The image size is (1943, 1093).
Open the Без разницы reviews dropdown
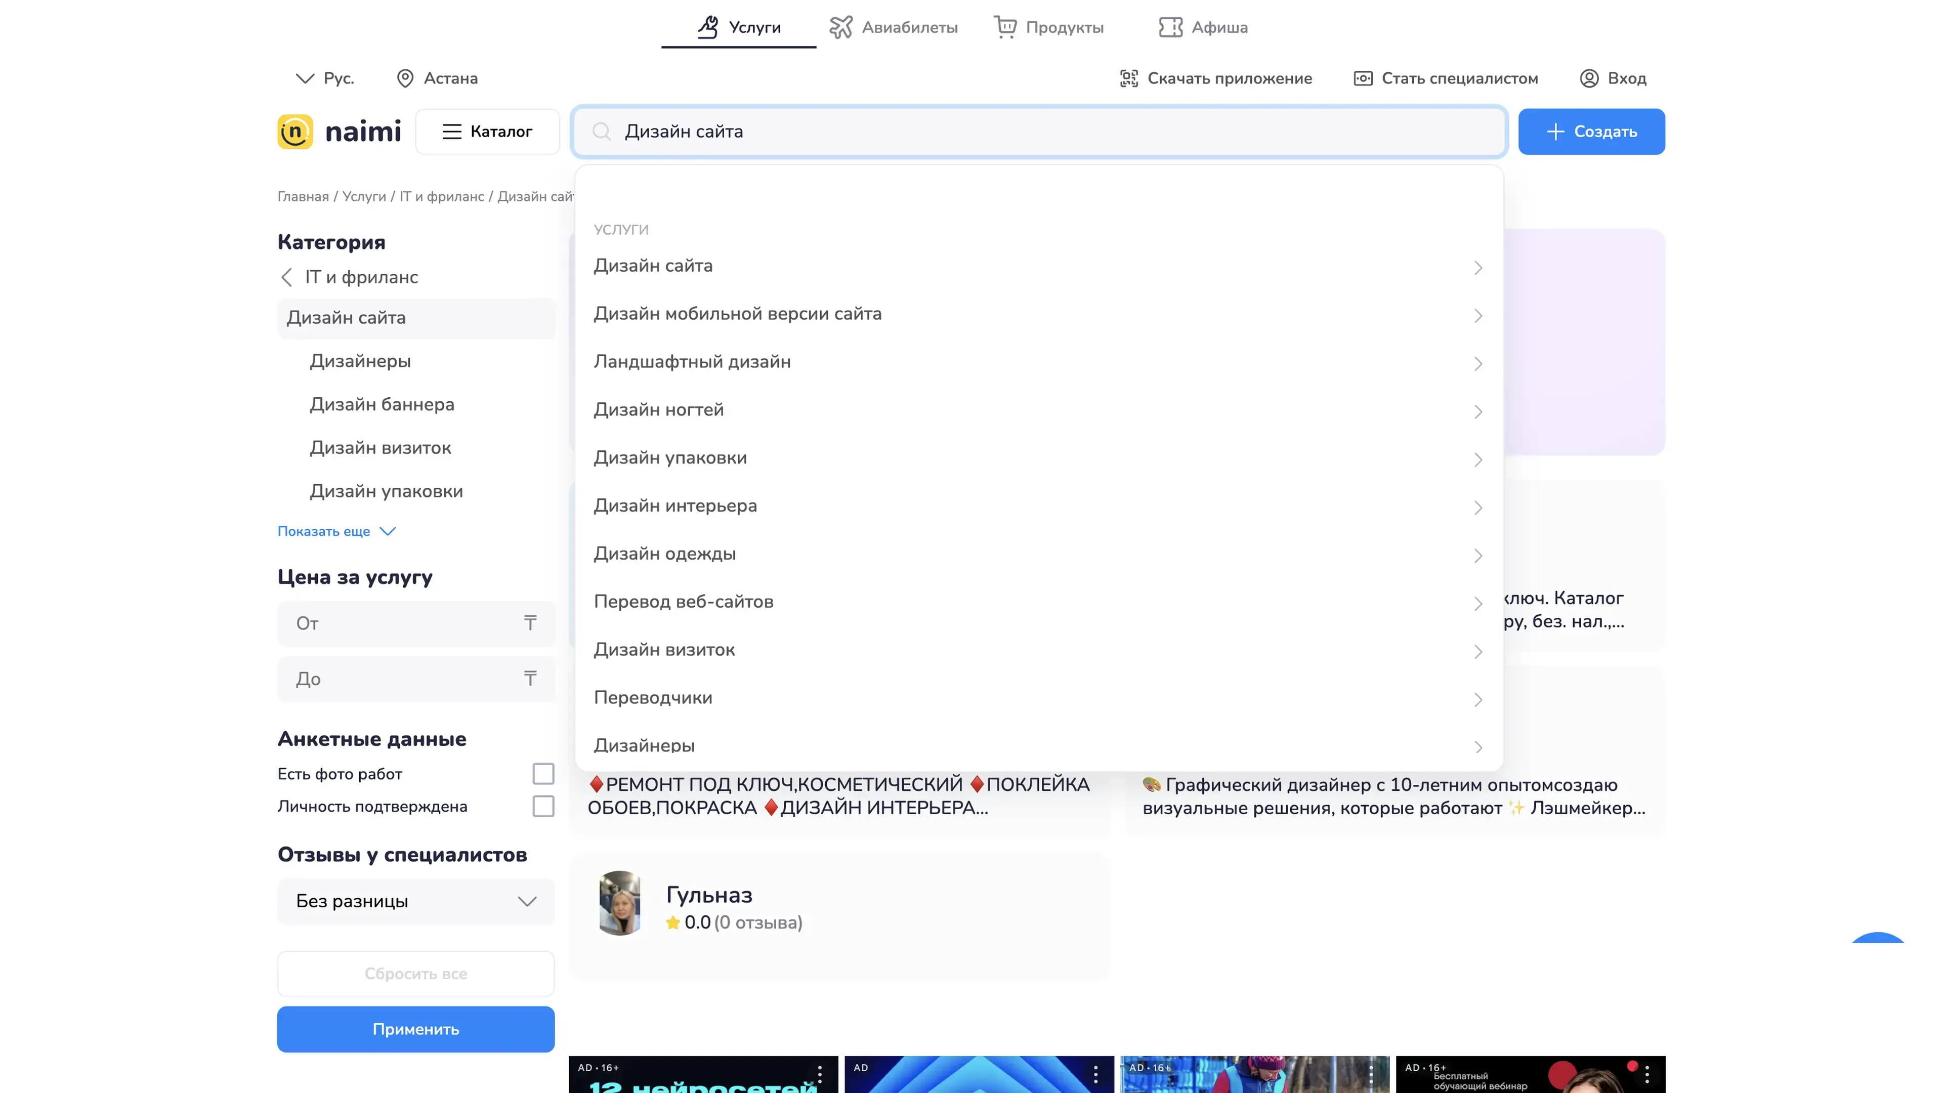[415, 901]
